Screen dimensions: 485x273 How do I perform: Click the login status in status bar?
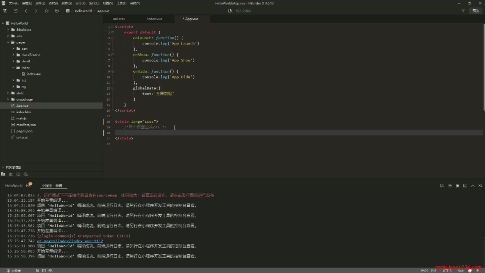(x=14, y=270)
